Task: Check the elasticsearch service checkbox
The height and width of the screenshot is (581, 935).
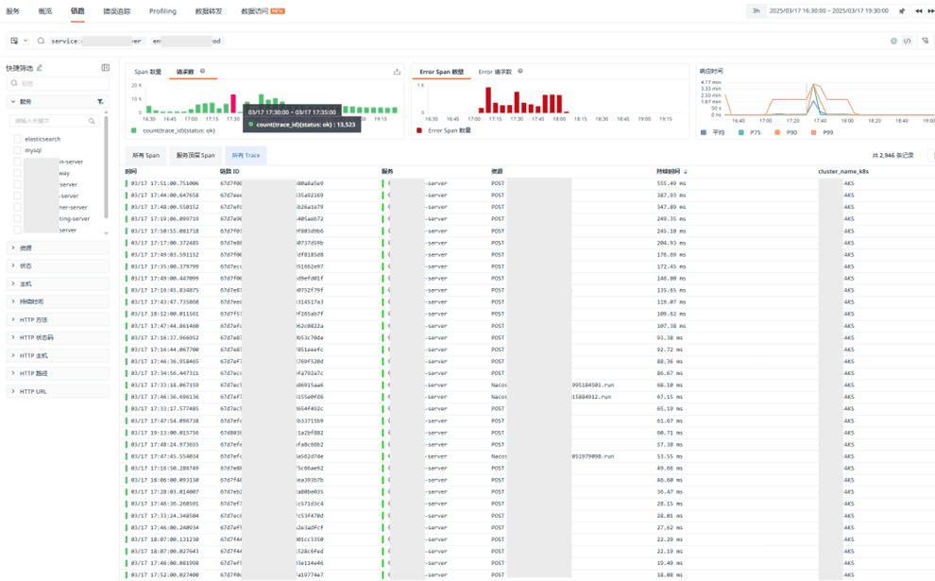Action: (17, 139)
